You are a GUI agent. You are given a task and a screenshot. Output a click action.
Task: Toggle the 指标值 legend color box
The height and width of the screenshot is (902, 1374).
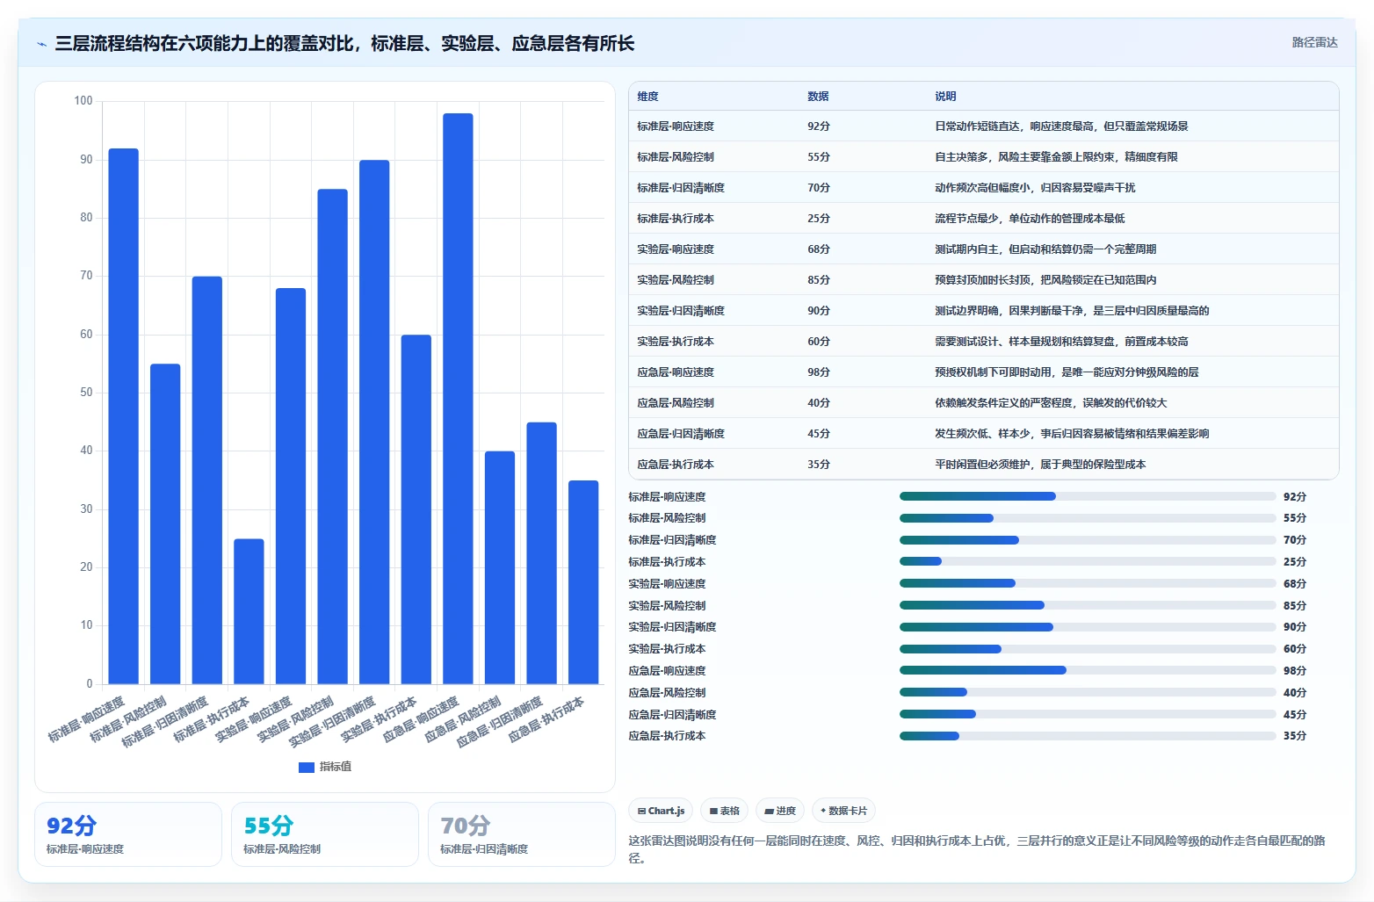click(307, 767)
